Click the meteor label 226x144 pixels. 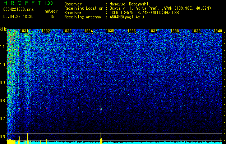coord(51,11)
